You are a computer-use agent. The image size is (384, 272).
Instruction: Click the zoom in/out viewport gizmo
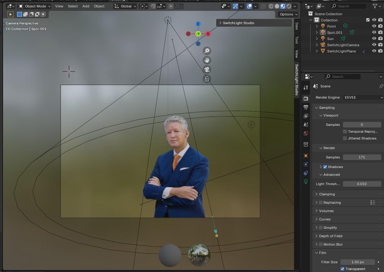coord(207,51)
